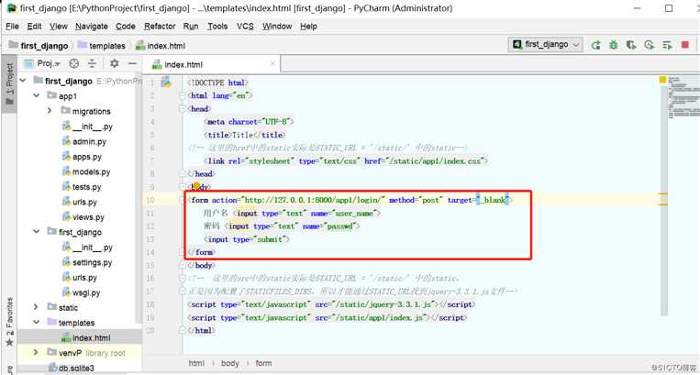Open the VCS menu
The image size is (700, 375).
pos(245,27)
